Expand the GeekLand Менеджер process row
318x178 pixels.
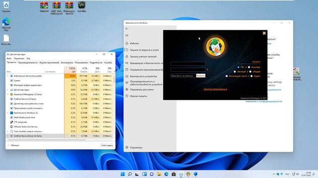[8, 94]
